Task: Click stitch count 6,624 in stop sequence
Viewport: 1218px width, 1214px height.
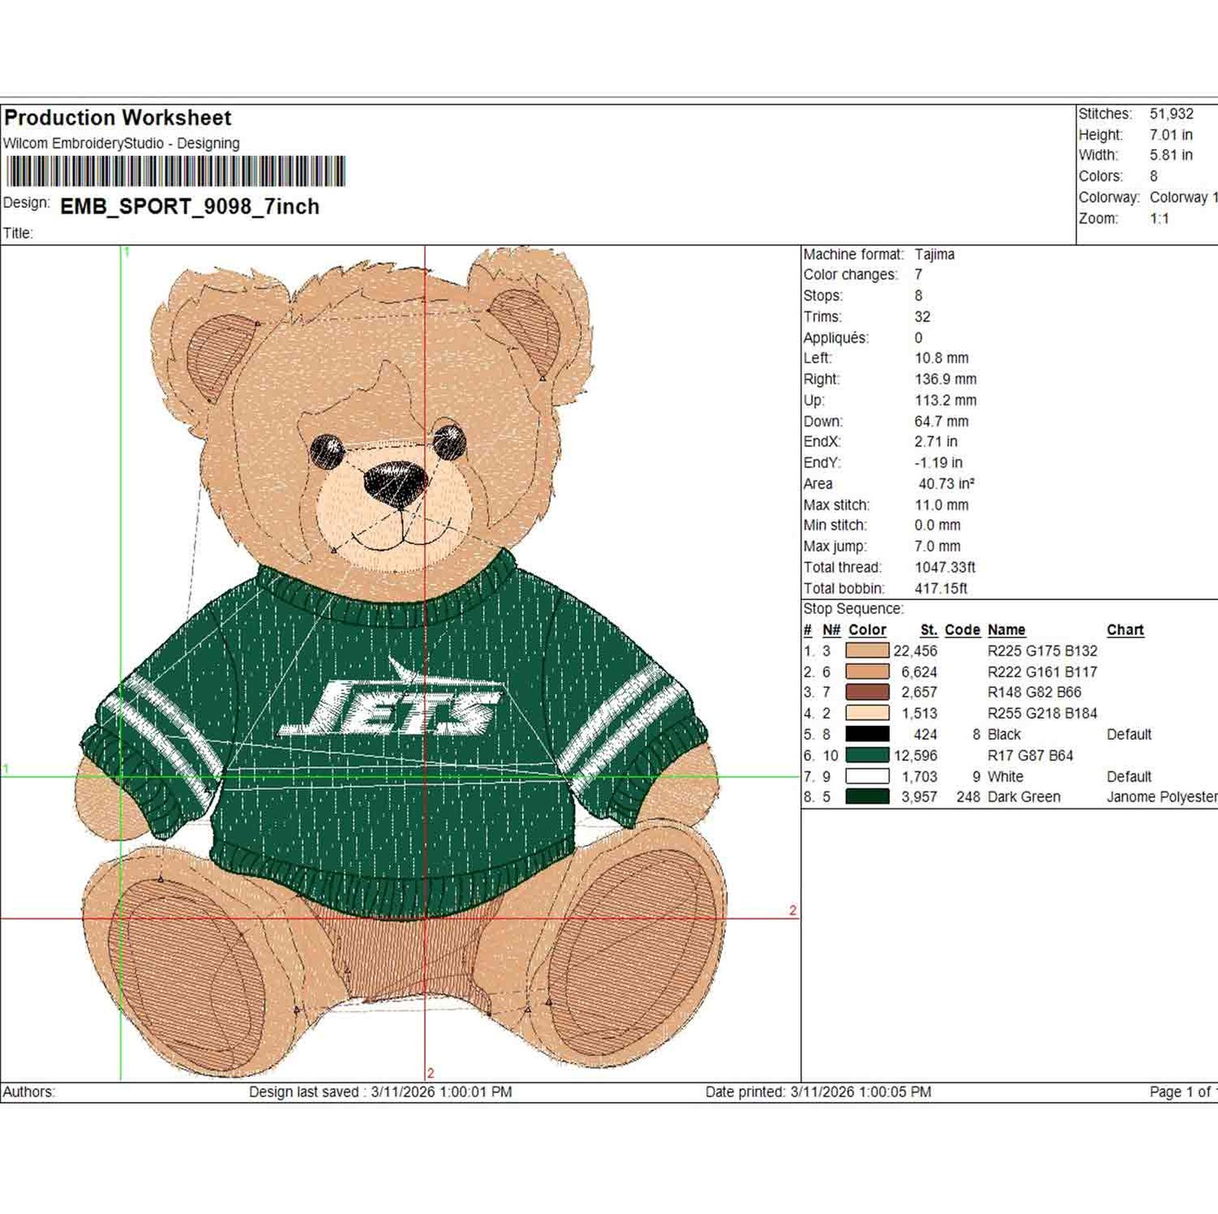Action: pyautogui.click(x=919, y=672)
